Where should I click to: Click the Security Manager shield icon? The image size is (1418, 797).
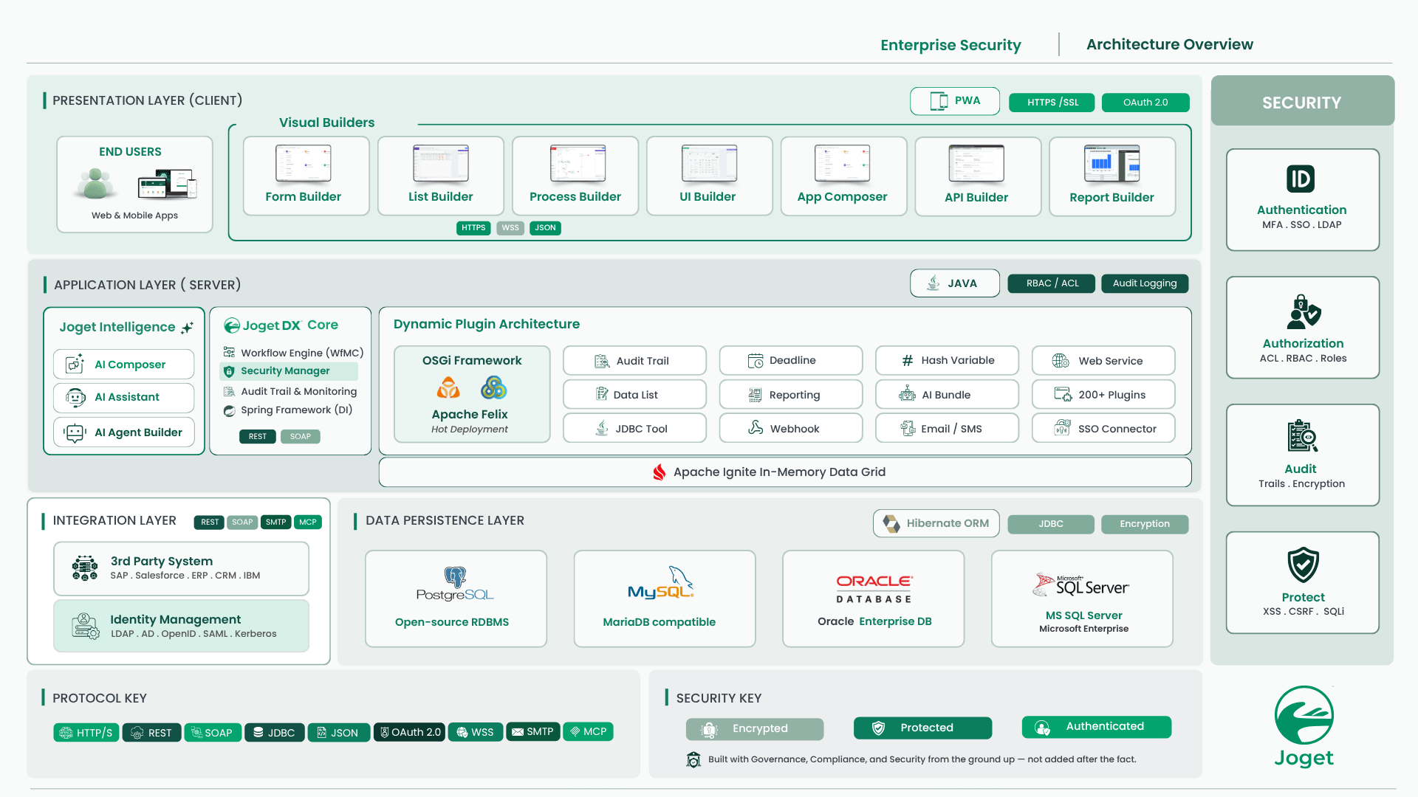pos(229,371)
